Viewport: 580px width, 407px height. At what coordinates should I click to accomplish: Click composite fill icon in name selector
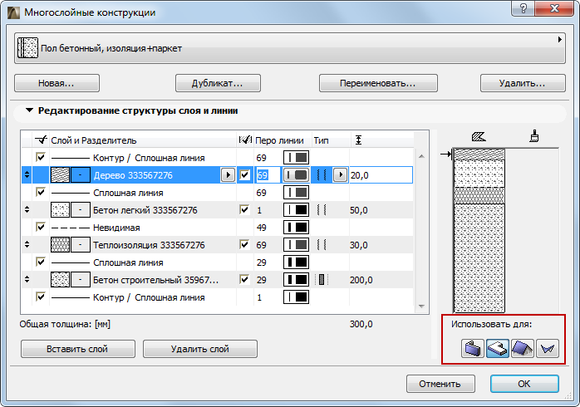point(27,47)
